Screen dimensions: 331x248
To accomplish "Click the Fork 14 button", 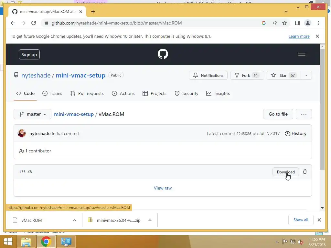I will click(x=247, y=75).
